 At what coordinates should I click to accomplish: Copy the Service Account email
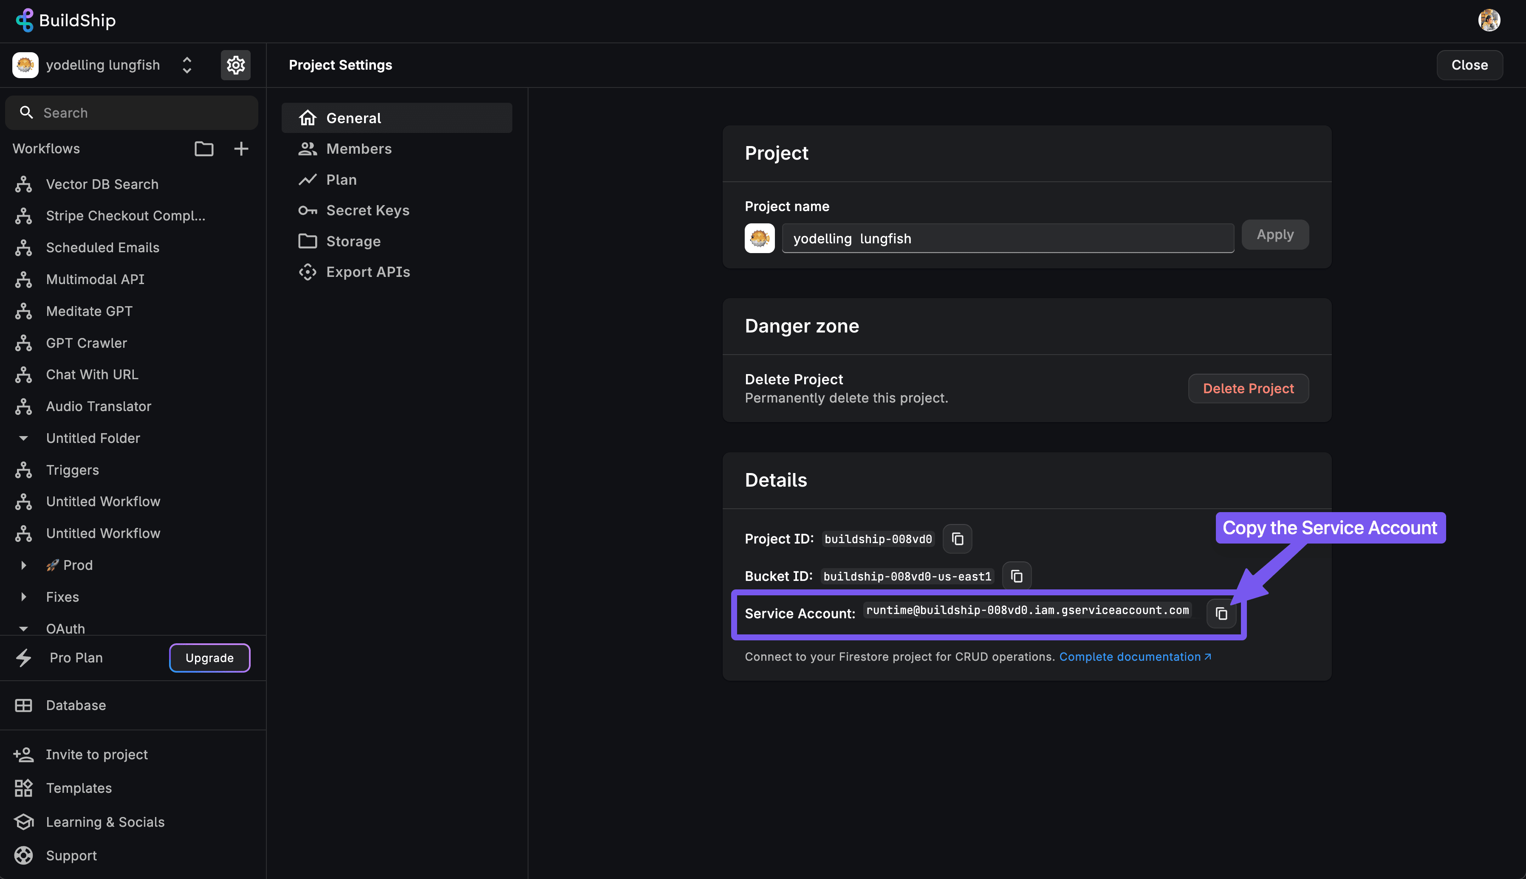click(x=1221, y=613)
